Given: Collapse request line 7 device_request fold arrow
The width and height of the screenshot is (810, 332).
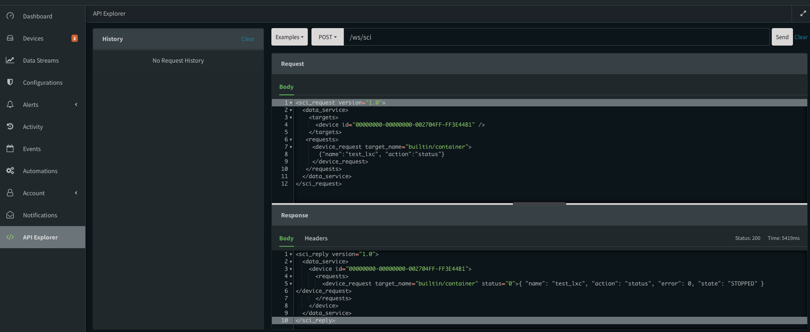Looking at the screenshot, I should (291, 147).
